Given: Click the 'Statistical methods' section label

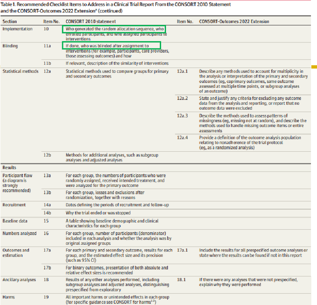Looking at the screenshot, I should [21, 71].
